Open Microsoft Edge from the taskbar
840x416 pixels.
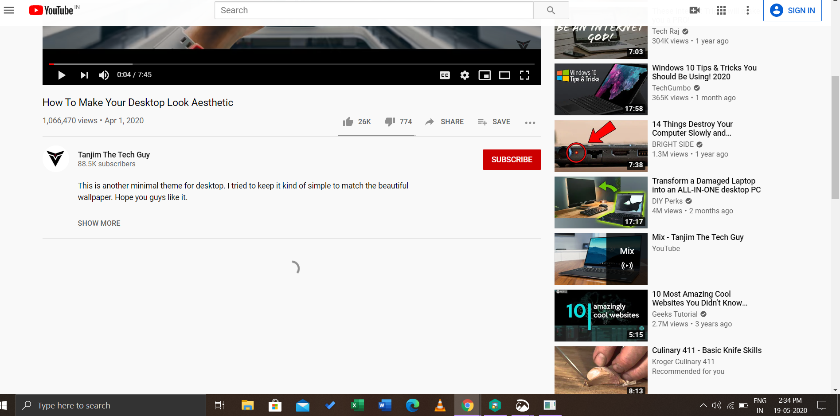(412, 405)
